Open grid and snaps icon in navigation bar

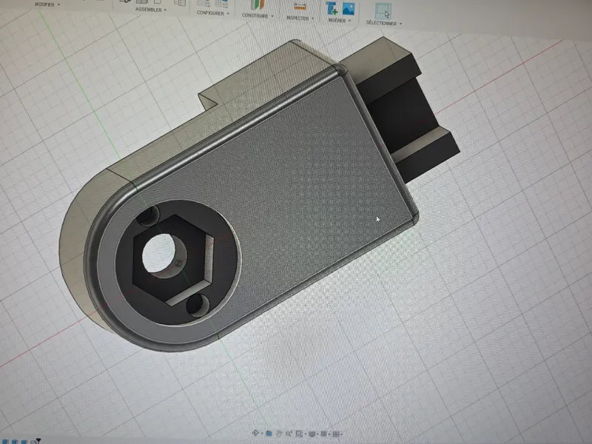pyautogui.click(x=323, y=434)
